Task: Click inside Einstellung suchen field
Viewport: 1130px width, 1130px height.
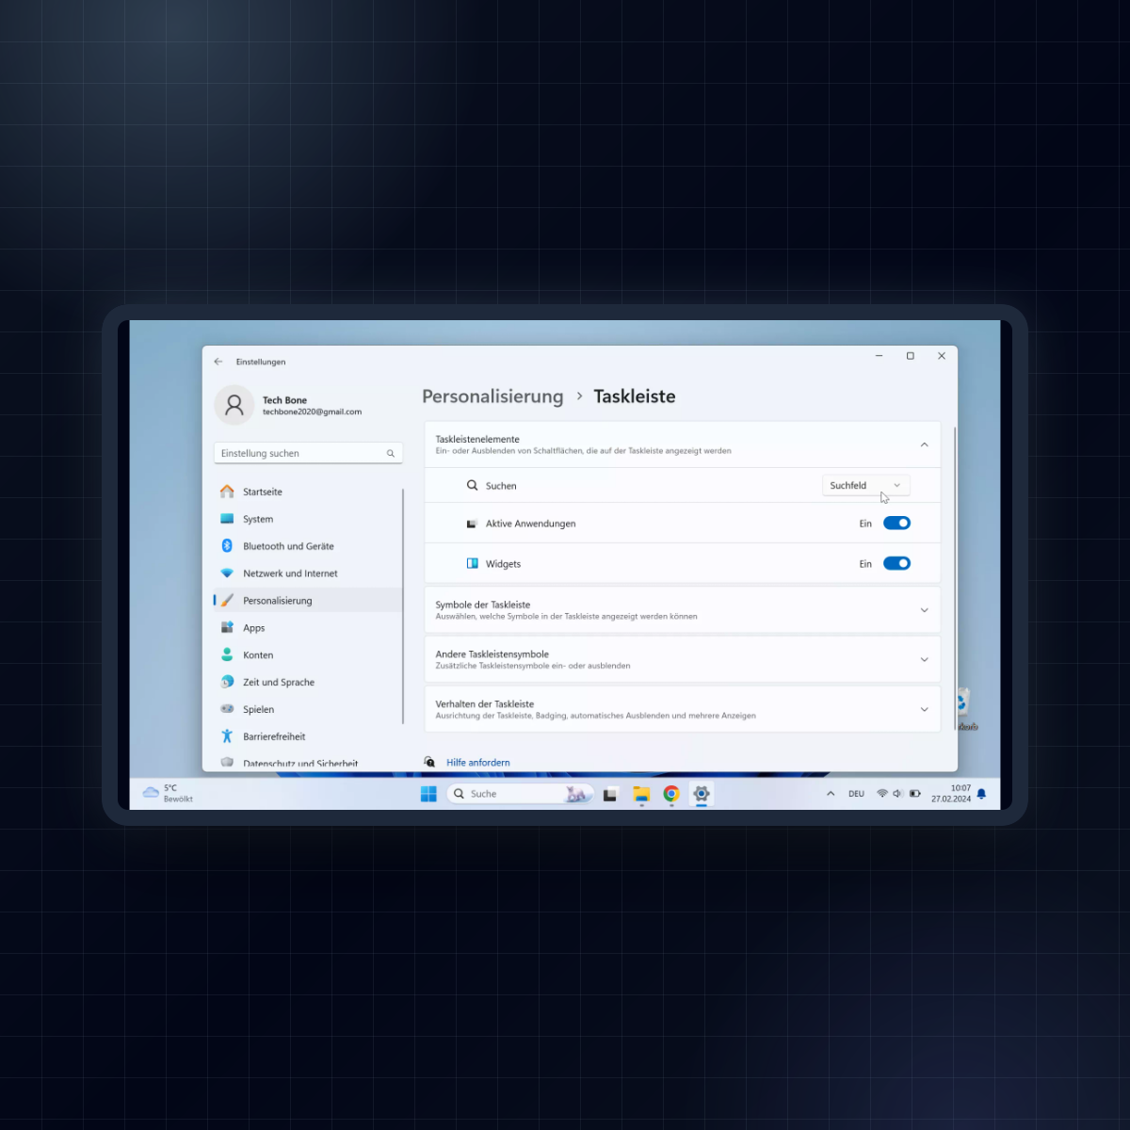Action: 308,454
